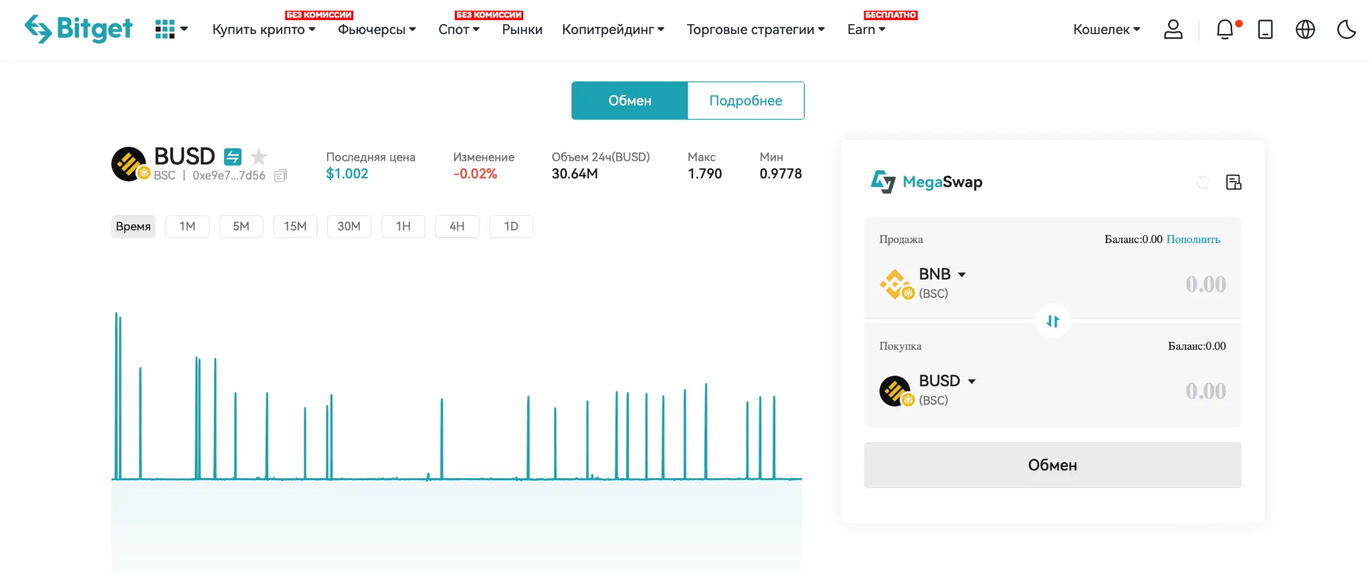Open the MegaSwap order history icon

(x=1234, y=182)
